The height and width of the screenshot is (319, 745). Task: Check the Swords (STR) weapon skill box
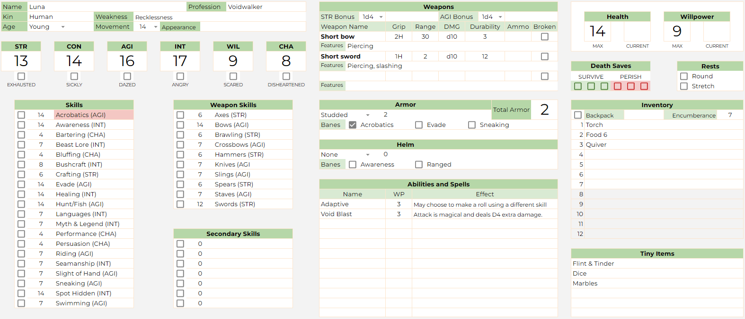coord(180,204)
